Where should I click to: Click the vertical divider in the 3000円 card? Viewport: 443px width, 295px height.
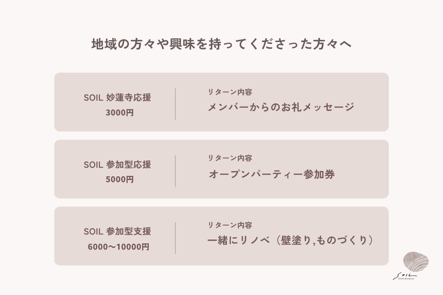(x=175, y=104)
